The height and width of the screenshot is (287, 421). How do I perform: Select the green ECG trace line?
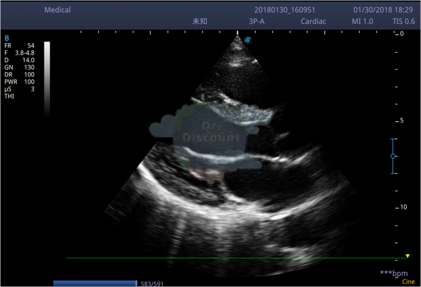pyautogui.click(x=237, y=258)
